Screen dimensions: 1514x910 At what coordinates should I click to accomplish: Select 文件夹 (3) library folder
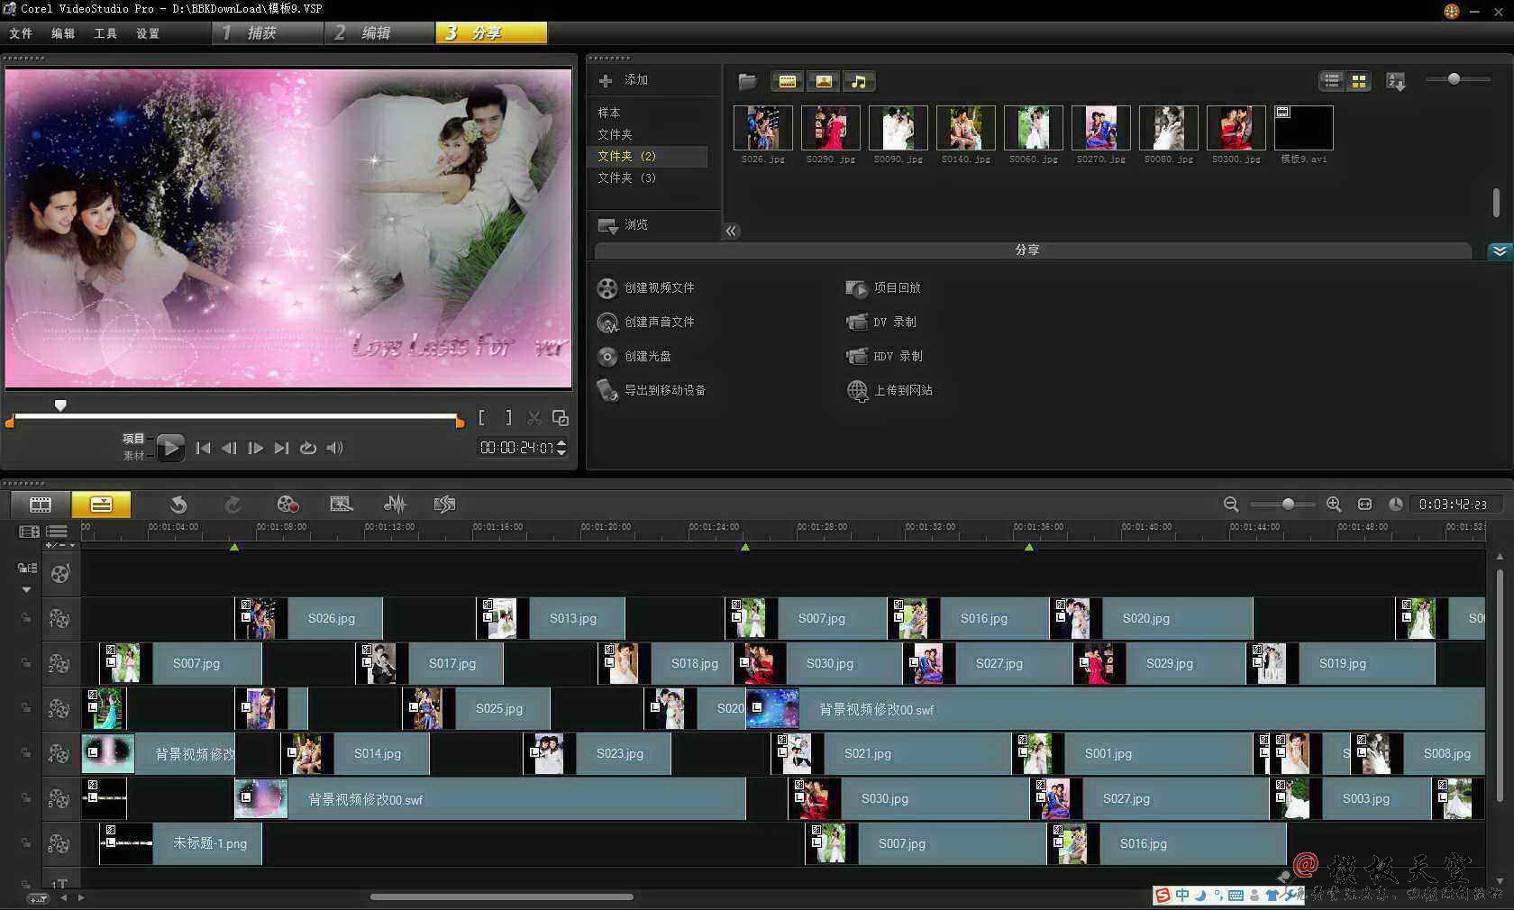[627, 178]
